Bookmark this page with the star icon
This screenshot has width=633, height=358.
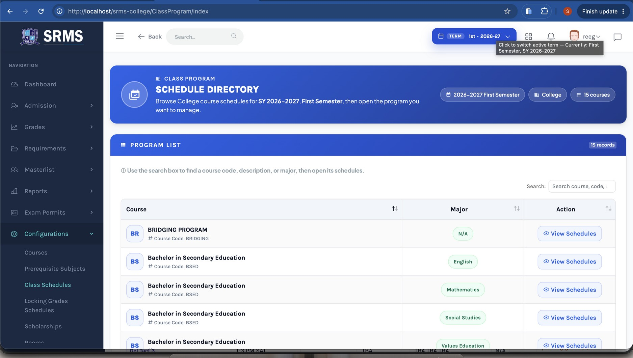[507, 11]
